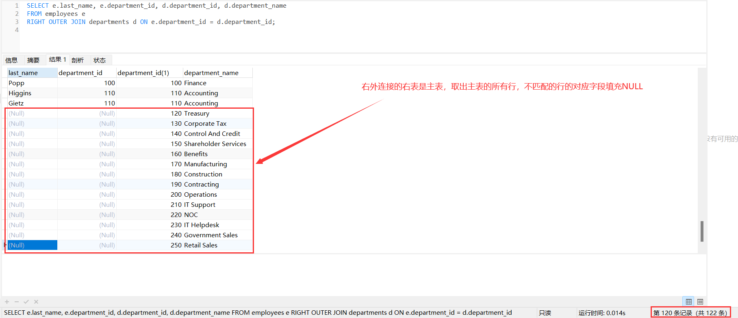Click the 第 120 条记录 record counter
The width and height of the screenshot is (738, 318).
[x=690, y=313]
